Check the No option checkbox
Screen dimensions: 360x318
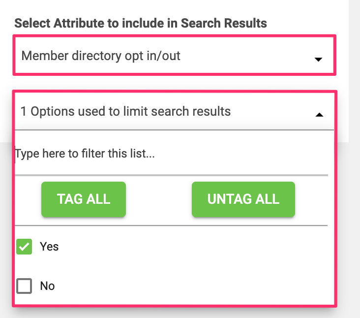pyautogui.click(x=24, y=286)
